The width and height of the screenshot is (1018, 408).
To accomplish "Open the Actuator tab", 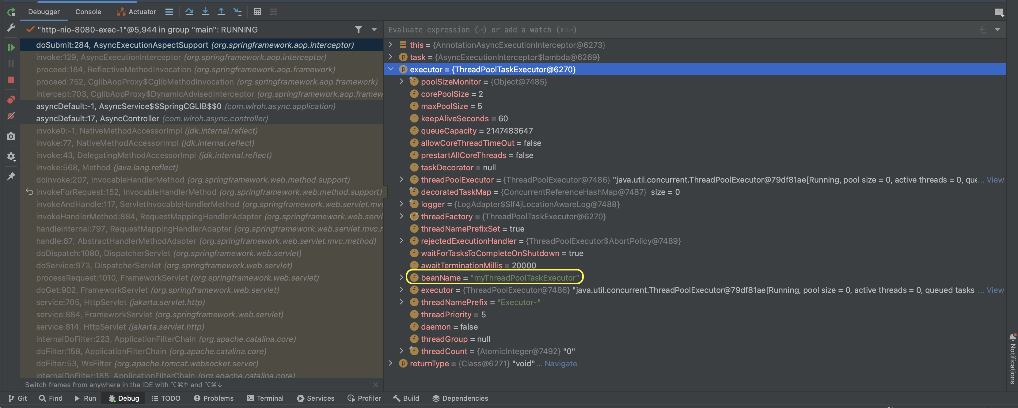I will 137,12.
